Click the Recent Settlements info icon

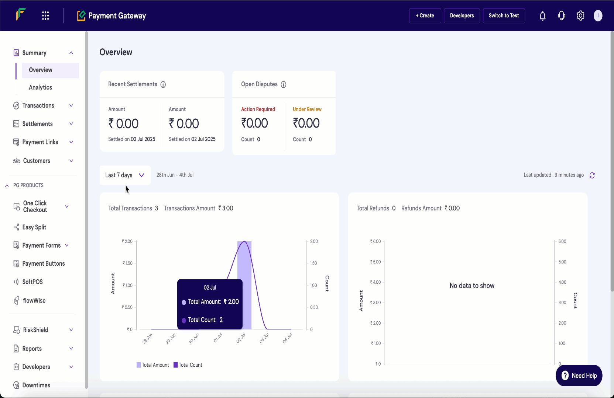[x=163, y=84]
